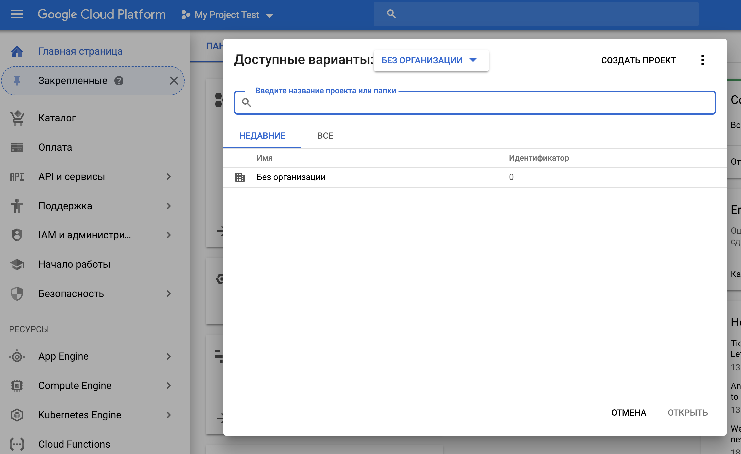
Task: Click the App Engine icon
Action: [17, 356]
